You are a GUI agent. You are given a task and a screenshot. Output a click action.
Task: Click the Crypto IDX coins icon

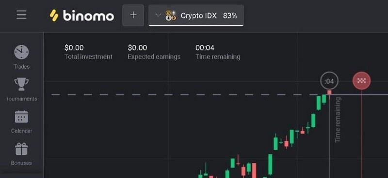tap(171, 15)
